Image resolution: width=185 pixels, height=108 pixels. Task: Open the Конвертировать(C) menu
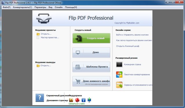23,7
